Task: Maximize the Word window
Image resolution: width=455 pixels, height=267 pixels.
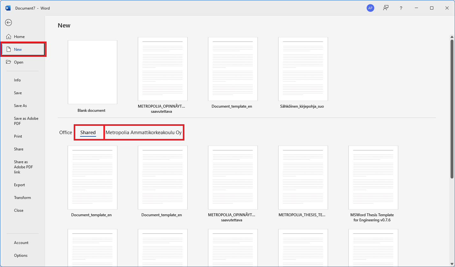Action: [432, 8]
